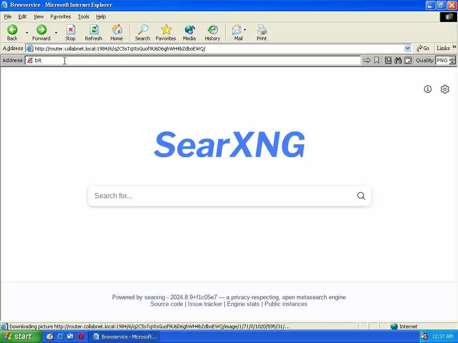Open the Source code link

(x=167, y=304)
